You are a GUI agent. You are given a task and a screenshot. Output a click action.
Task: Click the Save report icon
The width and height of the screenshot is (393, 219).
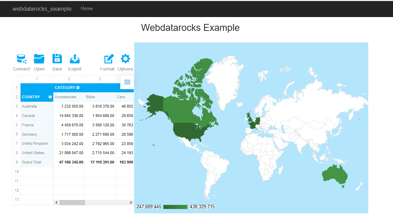pyautogui.click(x=57, y=59)
